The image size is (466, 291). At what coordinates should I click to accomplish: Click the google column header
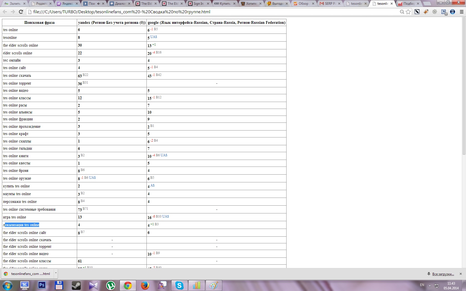click(216, 23)
